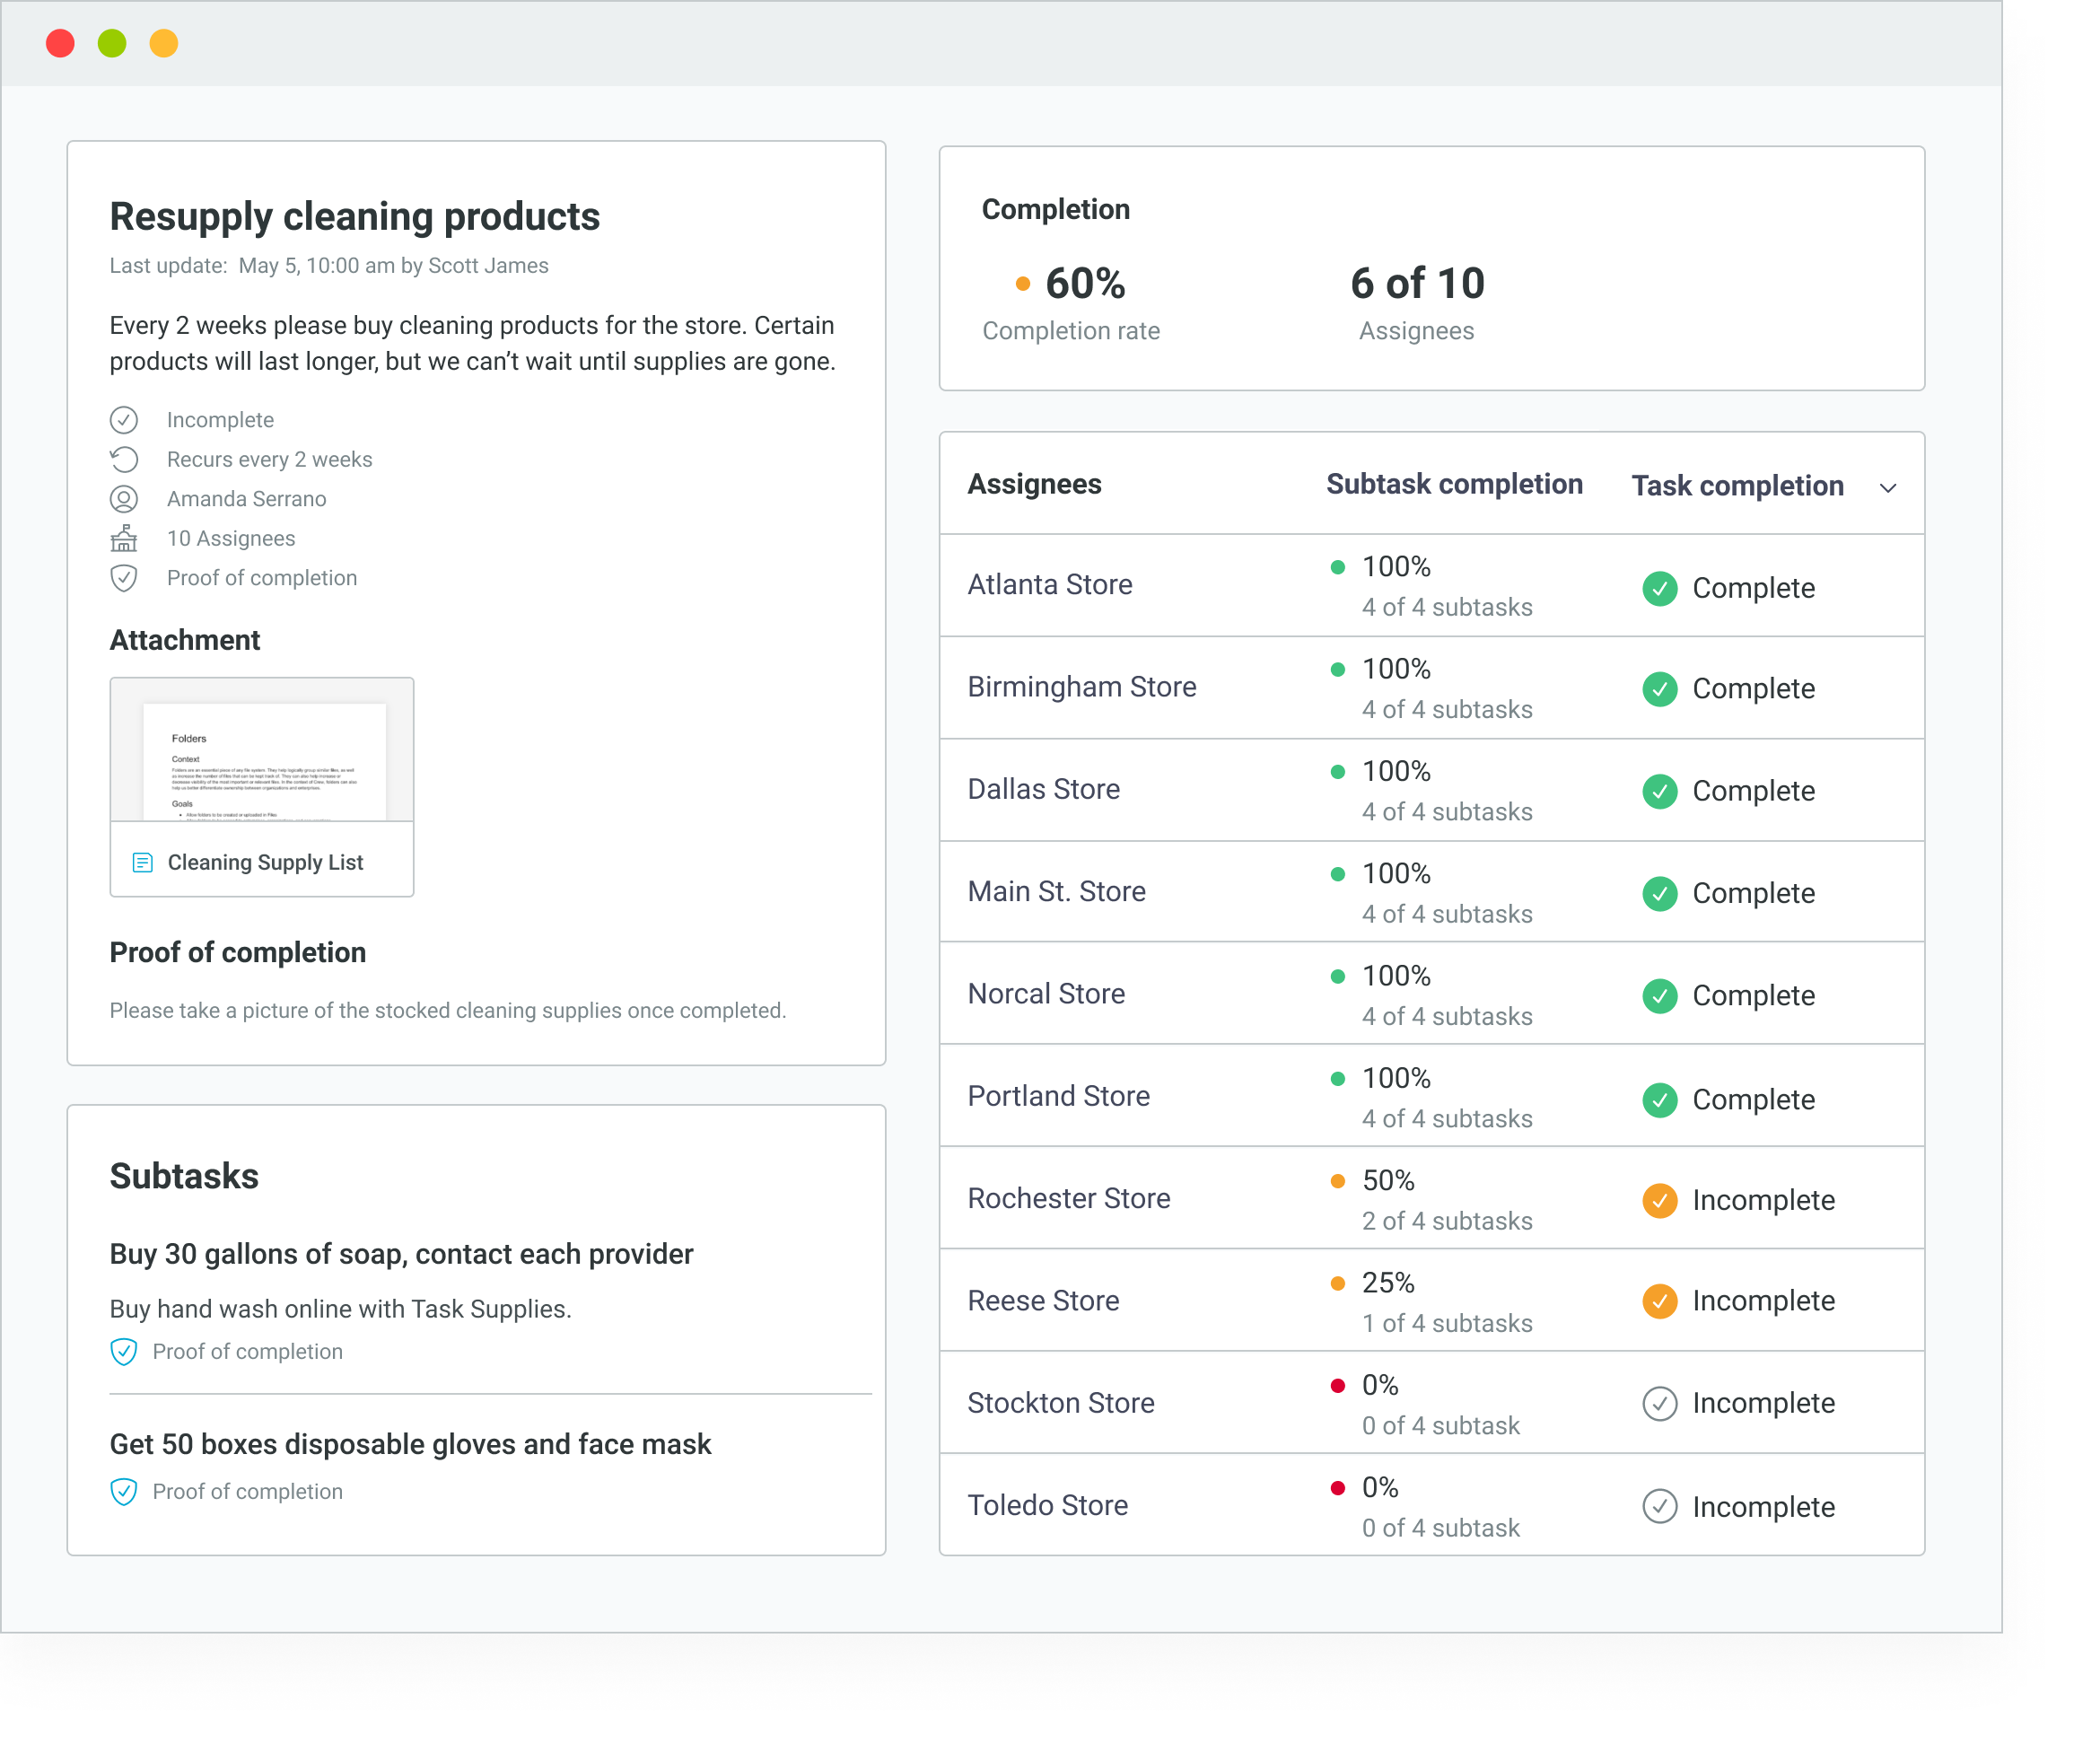This screenshot has height=1752, width=2100.
Task: Toggle Atlanta Store green complete check
Action: (x=1660, y=588)
